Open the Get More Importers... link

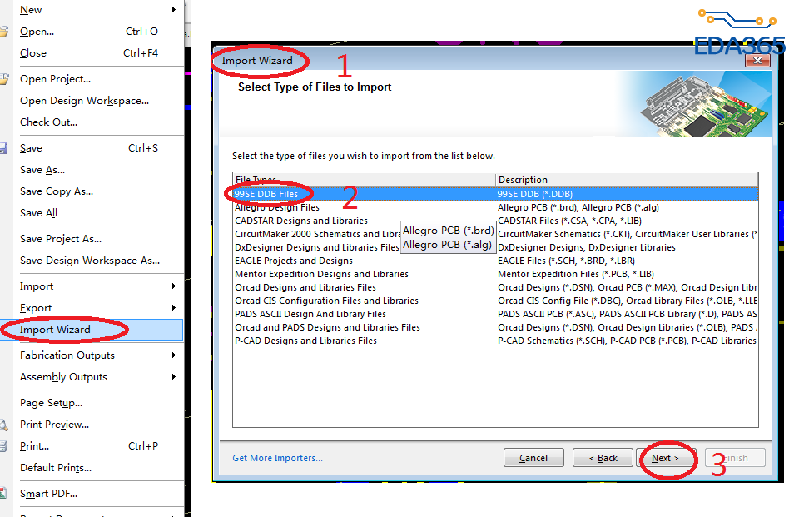[x=277, y=458]
